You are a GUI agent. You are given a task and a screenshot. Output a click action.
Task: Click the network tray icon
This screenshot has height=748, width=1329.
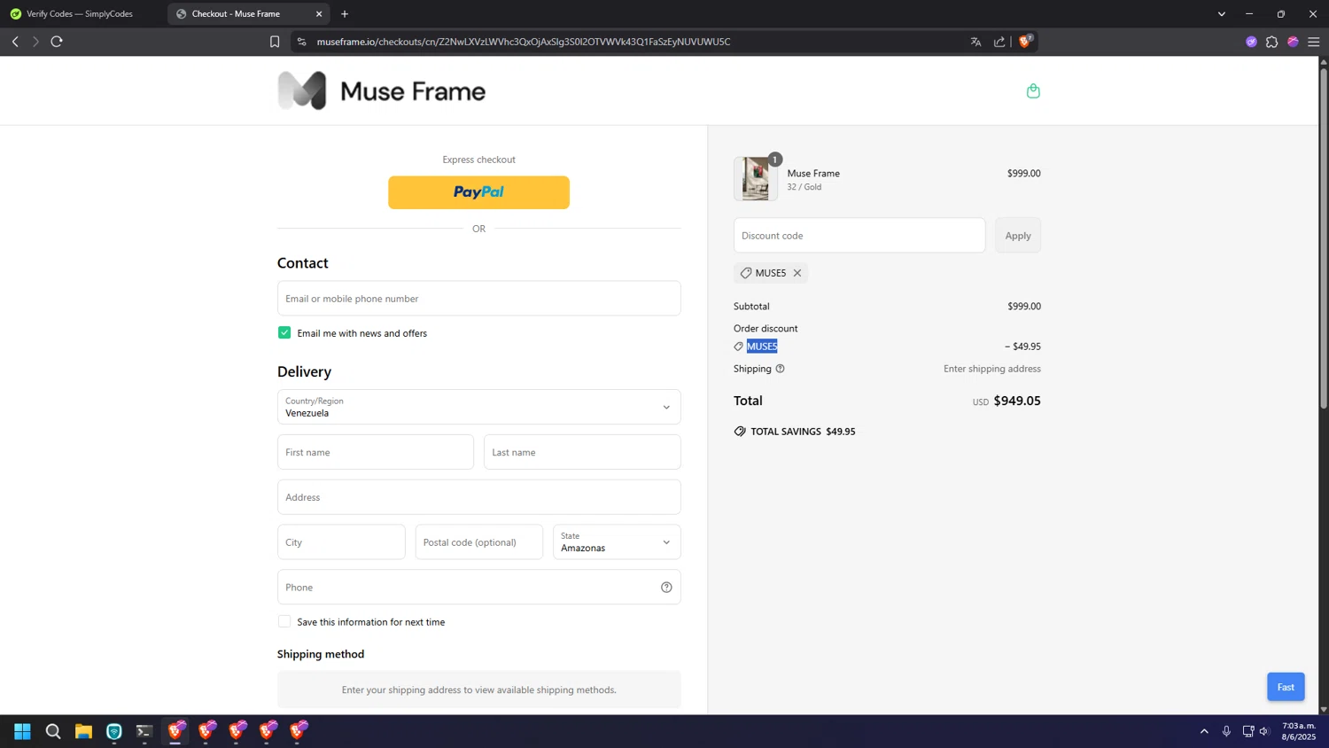point(1247,731)
